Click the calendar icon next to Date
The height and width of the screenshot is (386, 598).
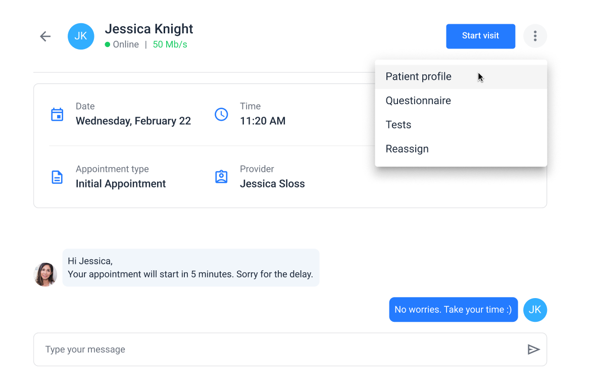[57, 114]
